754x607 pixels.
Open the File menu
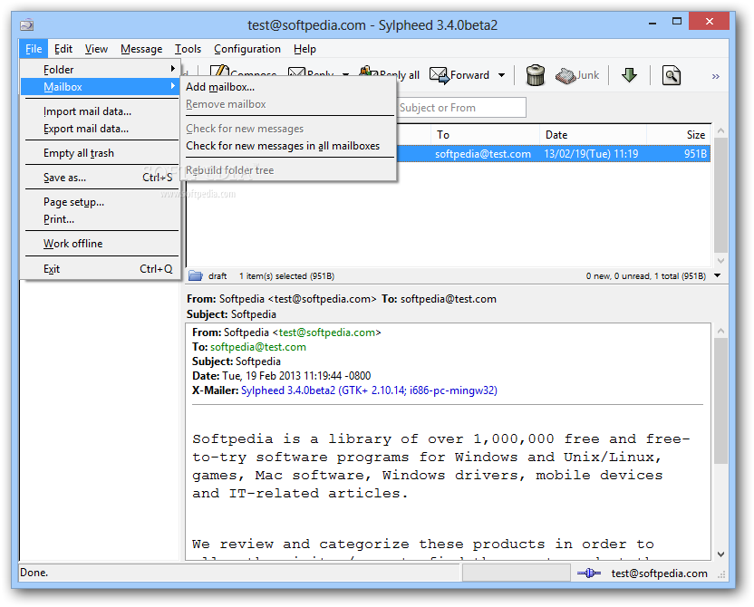tap(34, 49)
